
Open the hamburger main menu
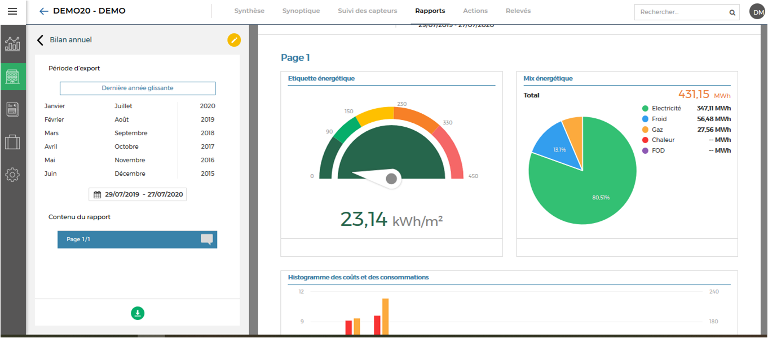pos(12,11)
